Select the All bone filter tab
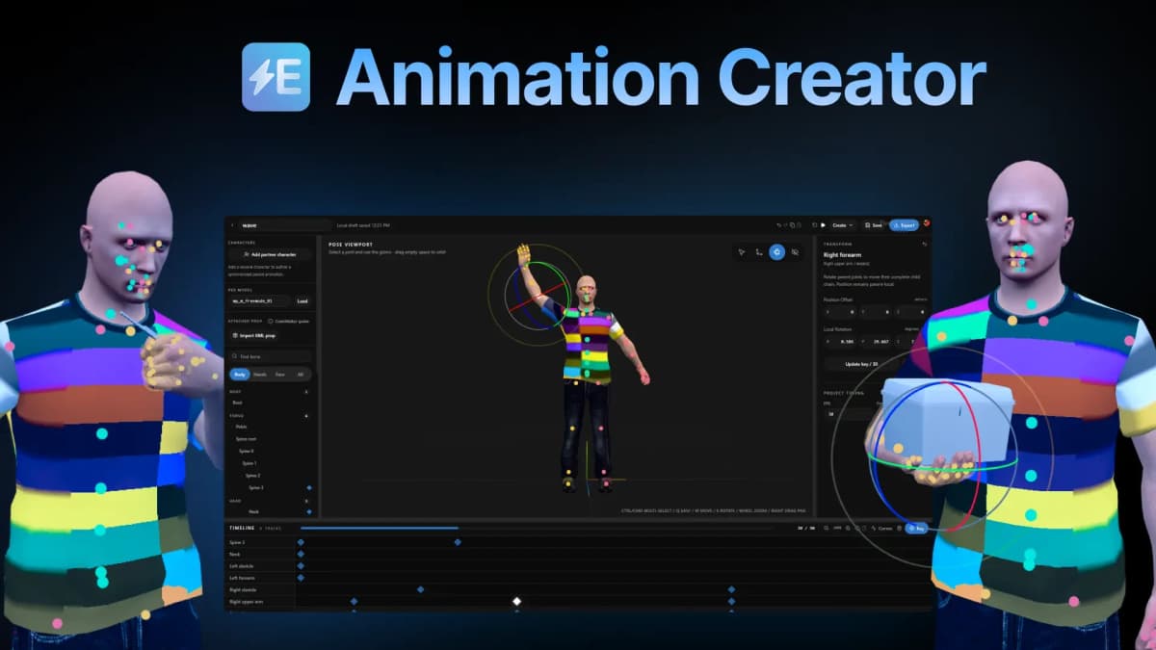1156x650 pixels. [x=301, y=374]
